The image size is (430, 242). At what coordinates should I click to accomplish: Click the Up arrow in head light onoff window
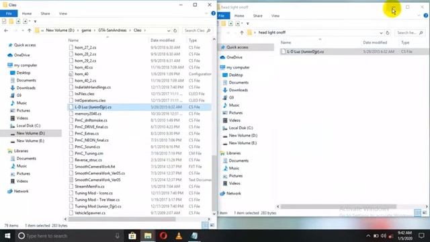coord(242,33)
